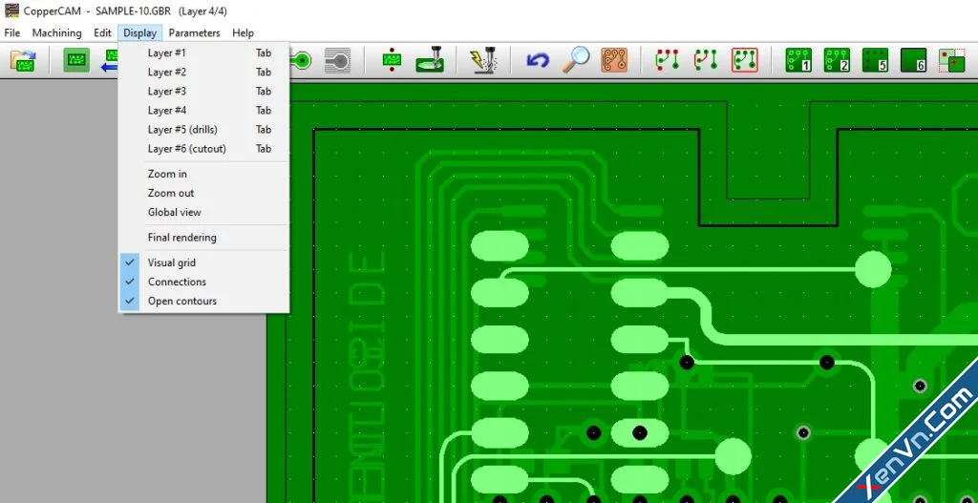
Task: Open the Machining menu
Action: (56, 32)
